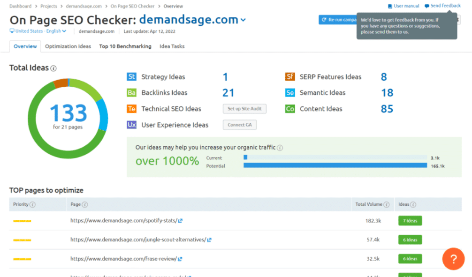Viewport: 472px width, 277px height.
Task: Open the Optimization Ideas tab
Action: point(68,46)
